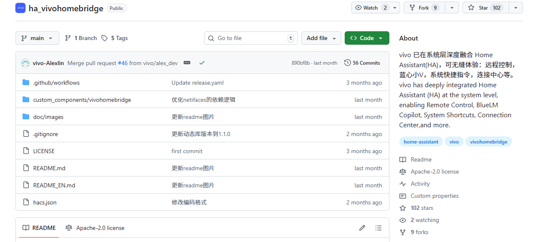This screenshot has height=242, width=535.
Task: Open pull request #46 link
Action: coord(123,63)
